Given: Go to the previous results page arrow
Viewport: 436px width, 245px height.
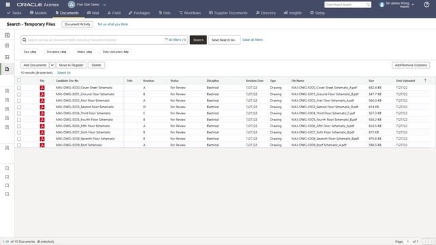Looking at the screenshot, I should coord(425,242).
